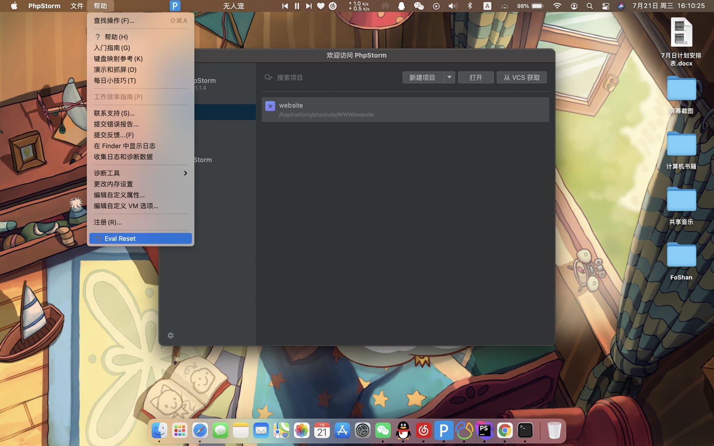Choose 入门指南 (G) menu item
The height and width of the screenshot is (446, 714).
click(x=140, y=48)
